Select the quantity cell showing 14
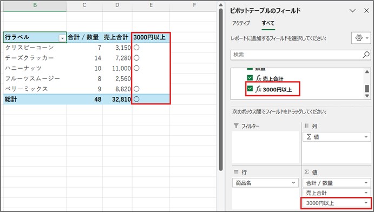The width and height of the screenshot is (374, 212). point(84,58)
